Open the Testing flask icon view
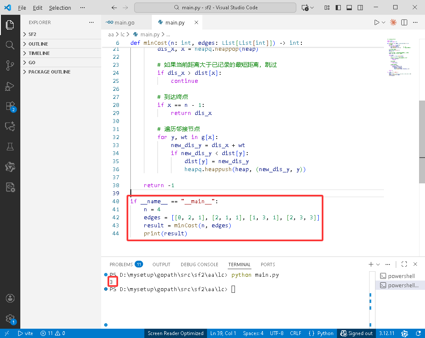 [10, 147]
